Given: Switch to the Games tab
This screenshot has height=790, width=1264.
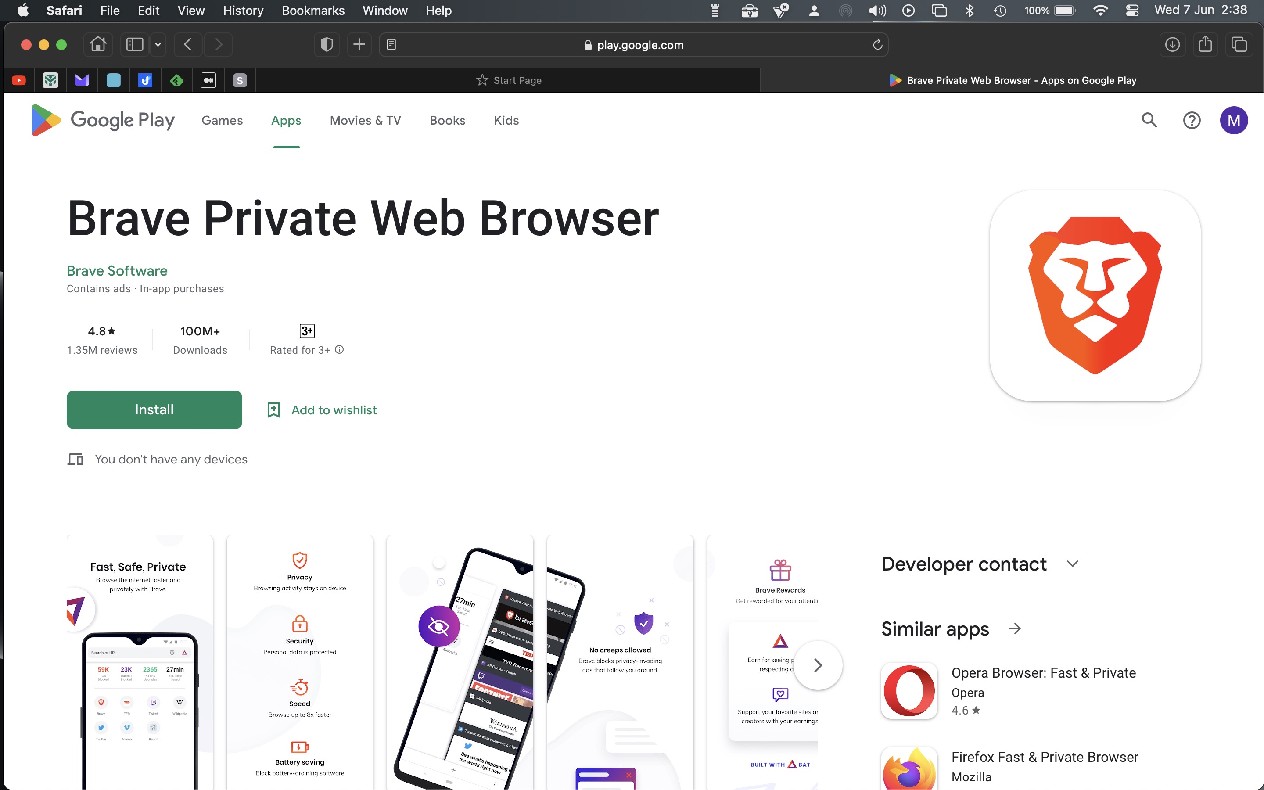Looking at the screenshot, I should click(222, 120).
